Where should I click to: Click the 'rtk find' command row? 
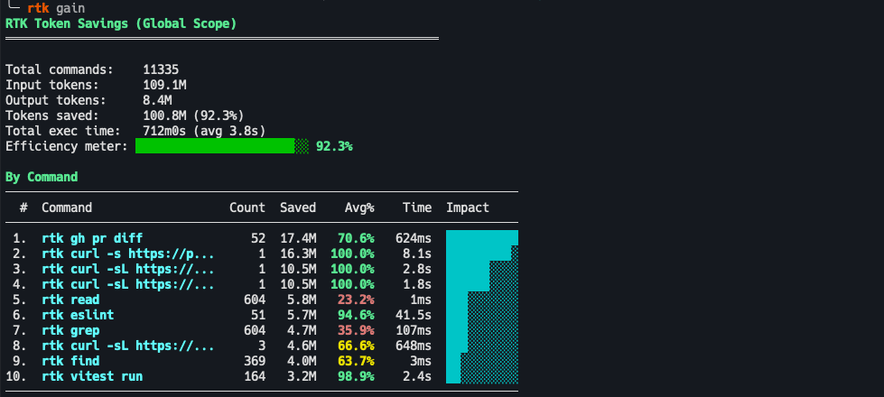pyautogui.click(x=262, y=361)
